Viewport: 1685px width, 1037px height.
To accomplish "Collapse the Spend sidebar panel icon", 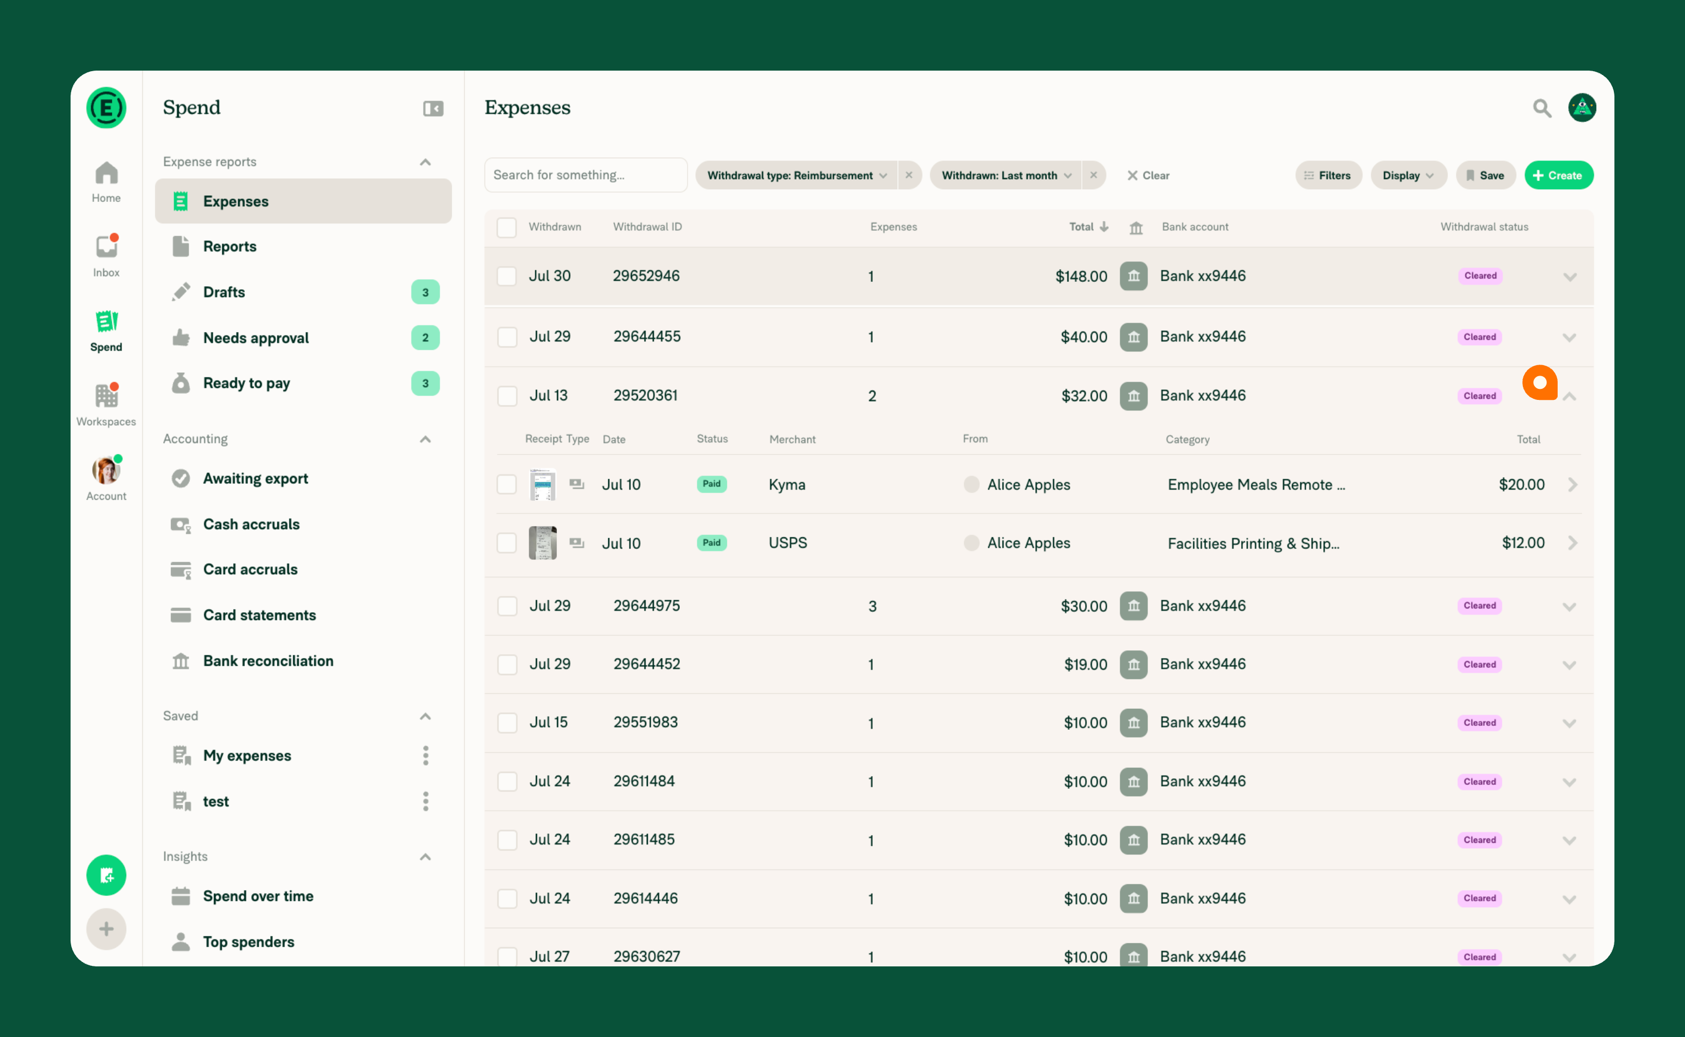I will point(433,108).
